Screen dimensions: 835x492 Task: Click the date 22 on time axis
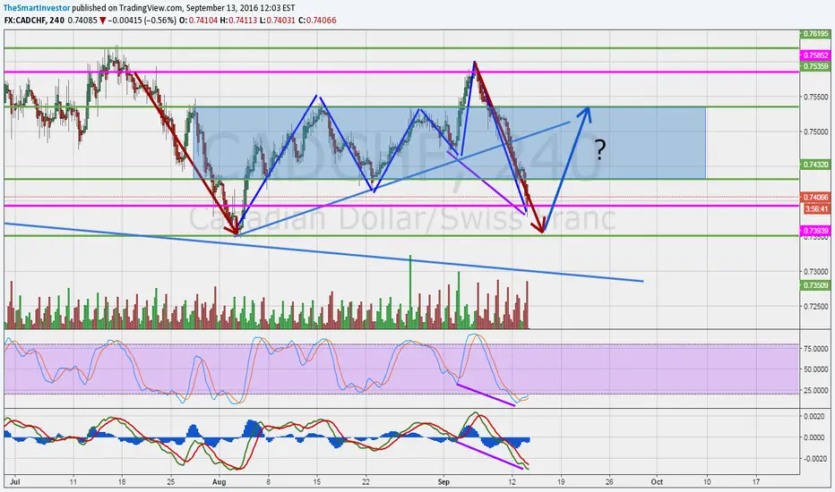click(x=366, y=482)
